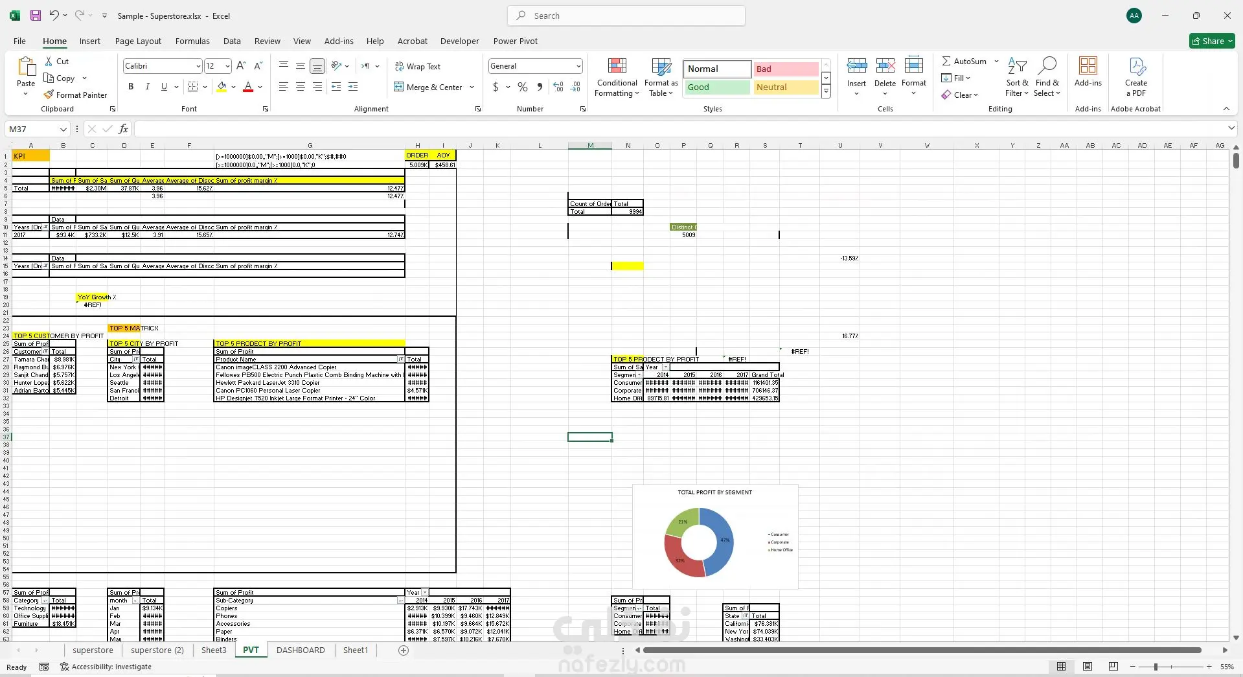Apply Comma Style number format
This screenshot has height=677, width=1243.
(x=540, y=87)
